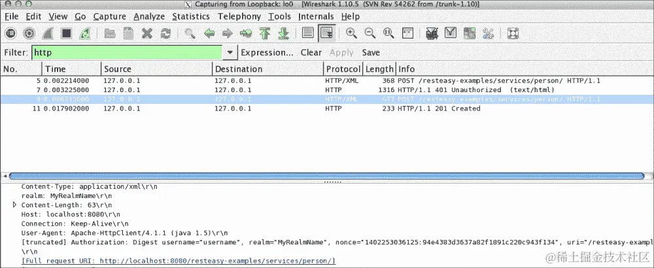Zoom out the packet text
654x268 pixels.
click(370, 33)
